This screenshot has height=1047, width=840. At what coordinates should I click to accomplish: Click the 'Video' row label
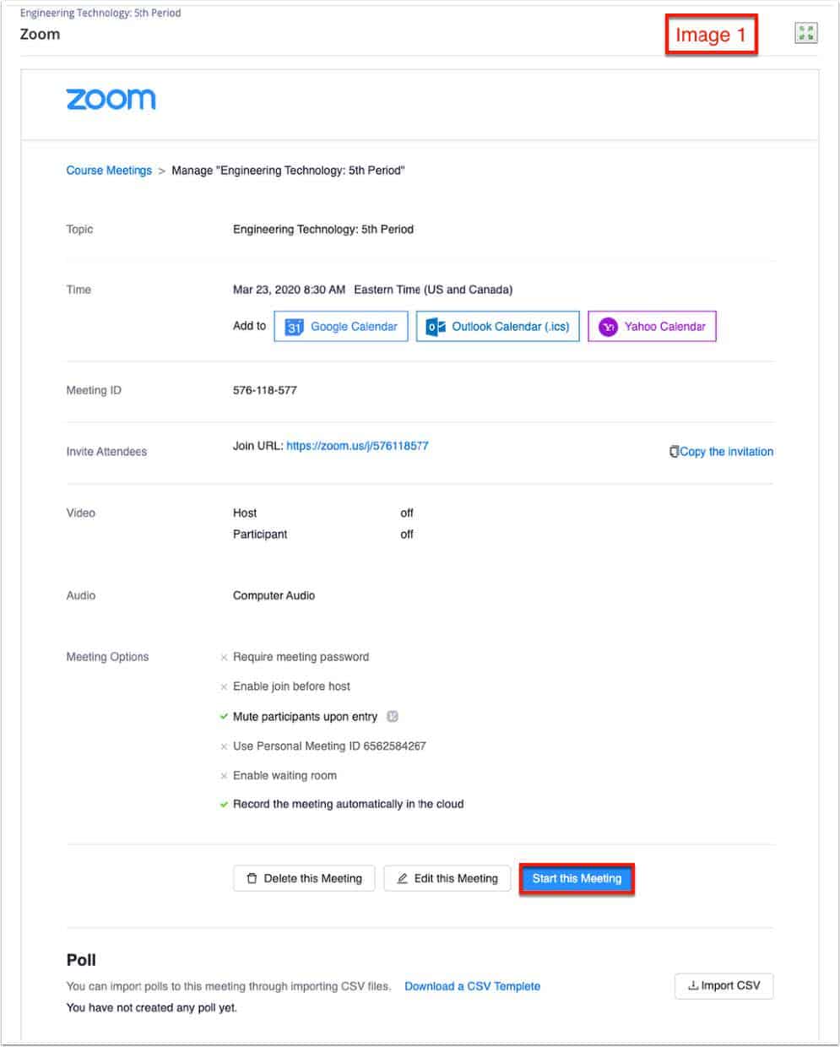(80, 513)
